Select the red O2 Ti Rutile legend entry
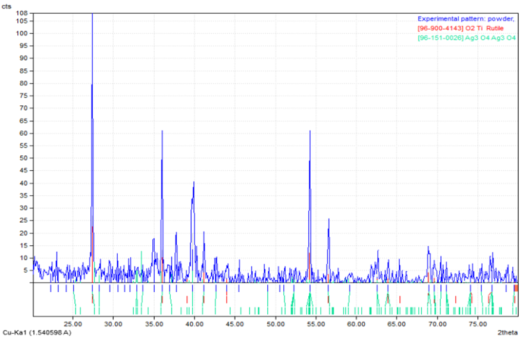 coord(458,28)
